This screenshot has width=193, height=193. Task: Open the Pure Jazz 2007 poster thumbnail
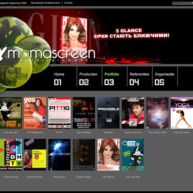point(11,113)
